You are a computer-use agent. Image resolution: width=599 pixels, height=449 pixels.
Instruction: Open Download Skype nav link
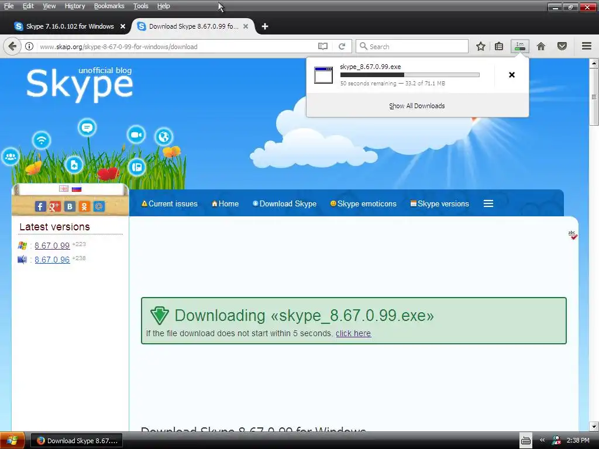coord(285,203)
